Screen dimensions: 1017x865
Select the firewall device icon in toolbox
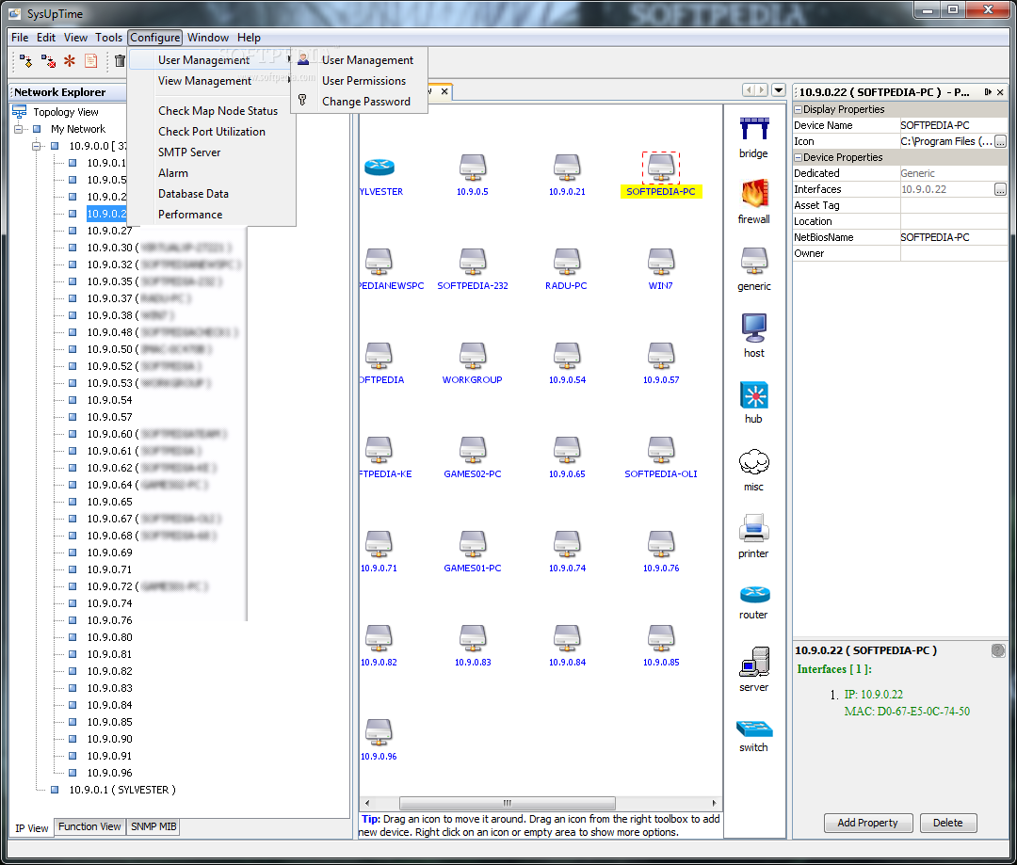click(754, 193)
